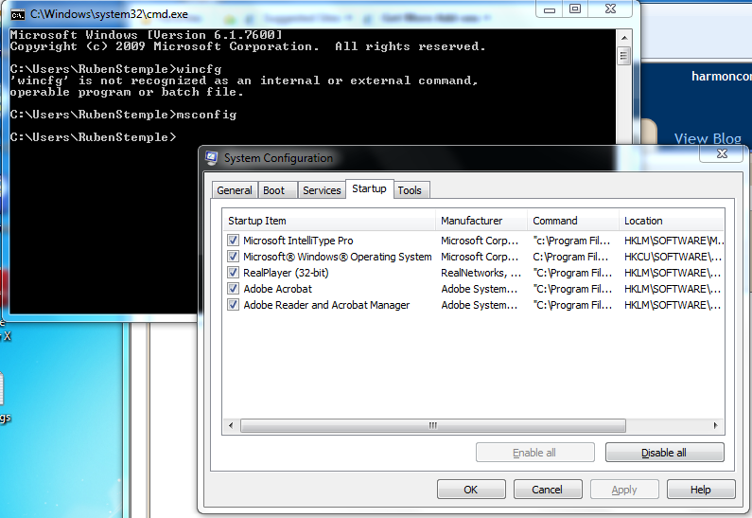Click the Adobe Acrobat row name
752x518 pixels.
pos(278,289)
